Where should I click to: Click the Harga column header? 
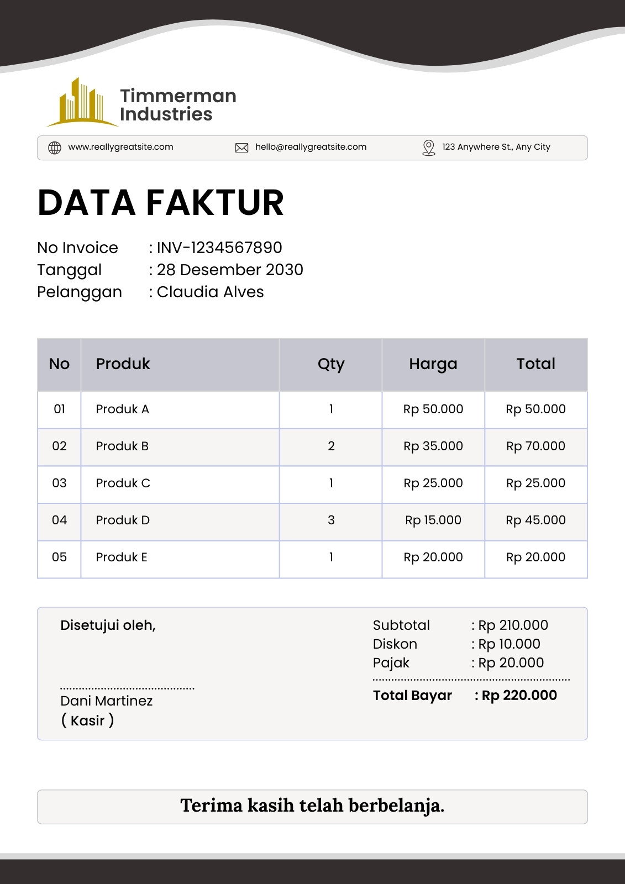[433, 364]
